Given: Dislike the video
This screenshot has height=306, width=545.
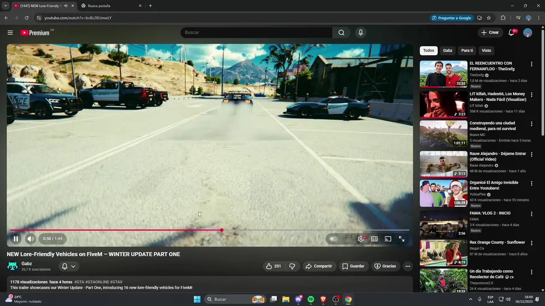Looking at the screenshot, I should [292, 266].
